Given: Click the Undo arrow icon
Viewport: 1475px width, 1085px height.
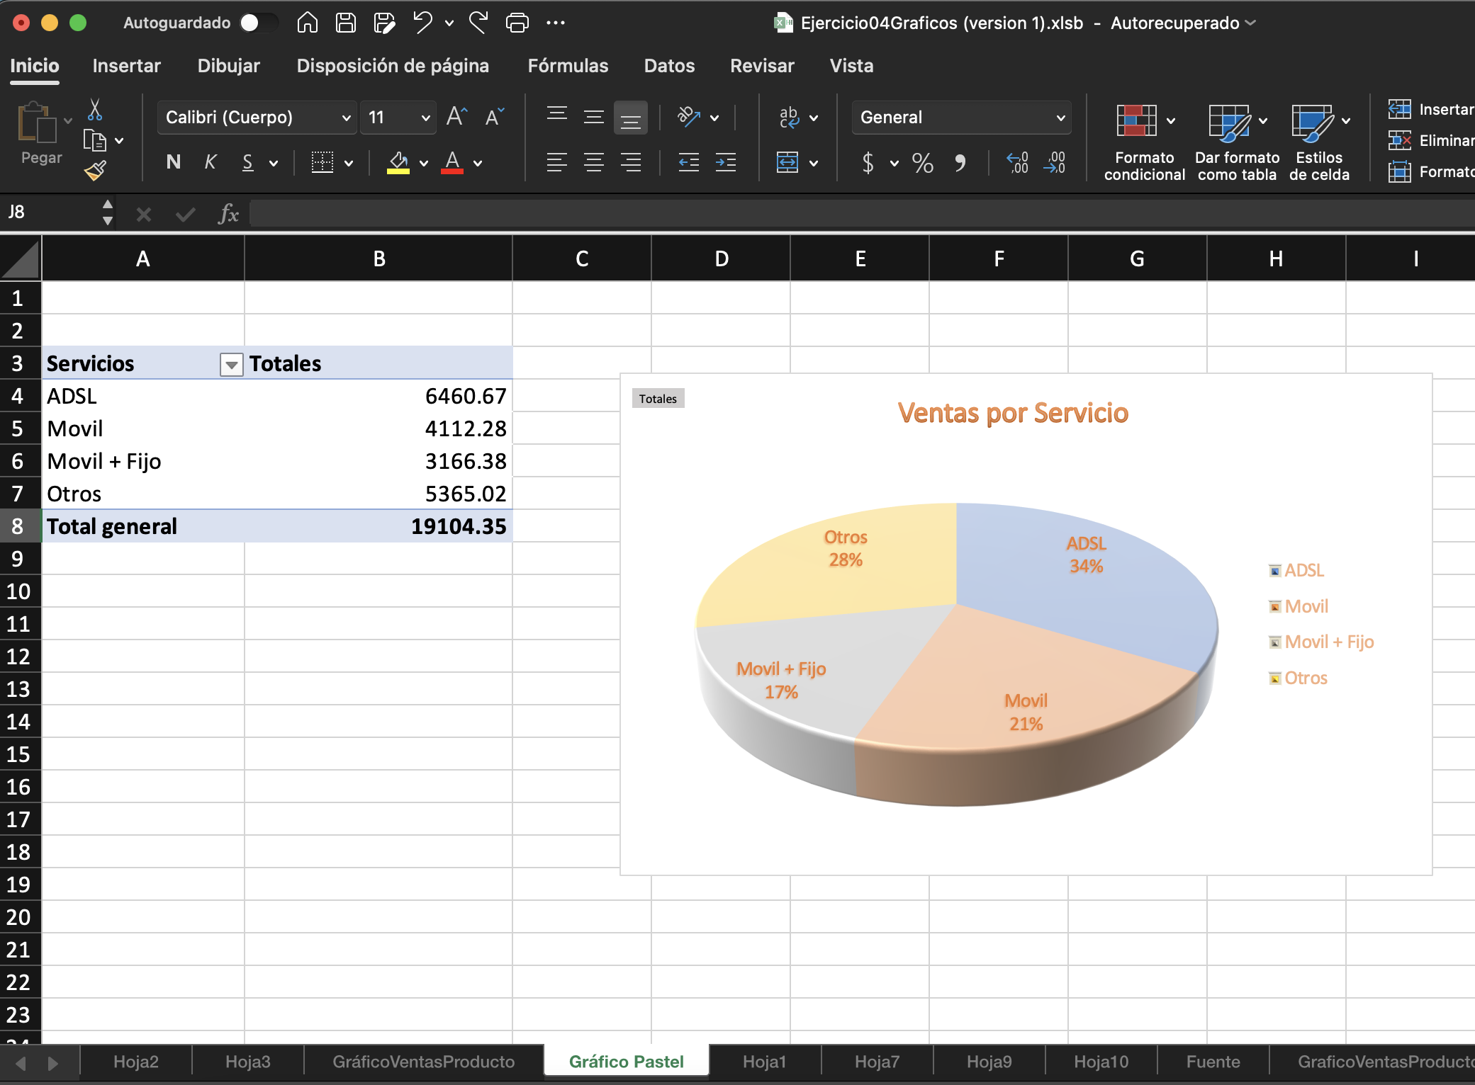Looking at the screenshot, I should [x=422, y=23].
